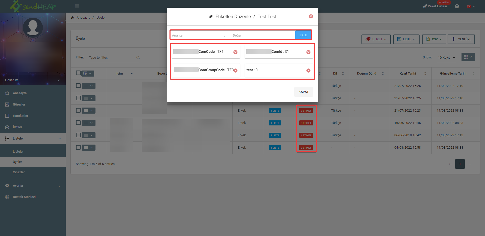Open the language flag dropdown

tap(471, 6)
